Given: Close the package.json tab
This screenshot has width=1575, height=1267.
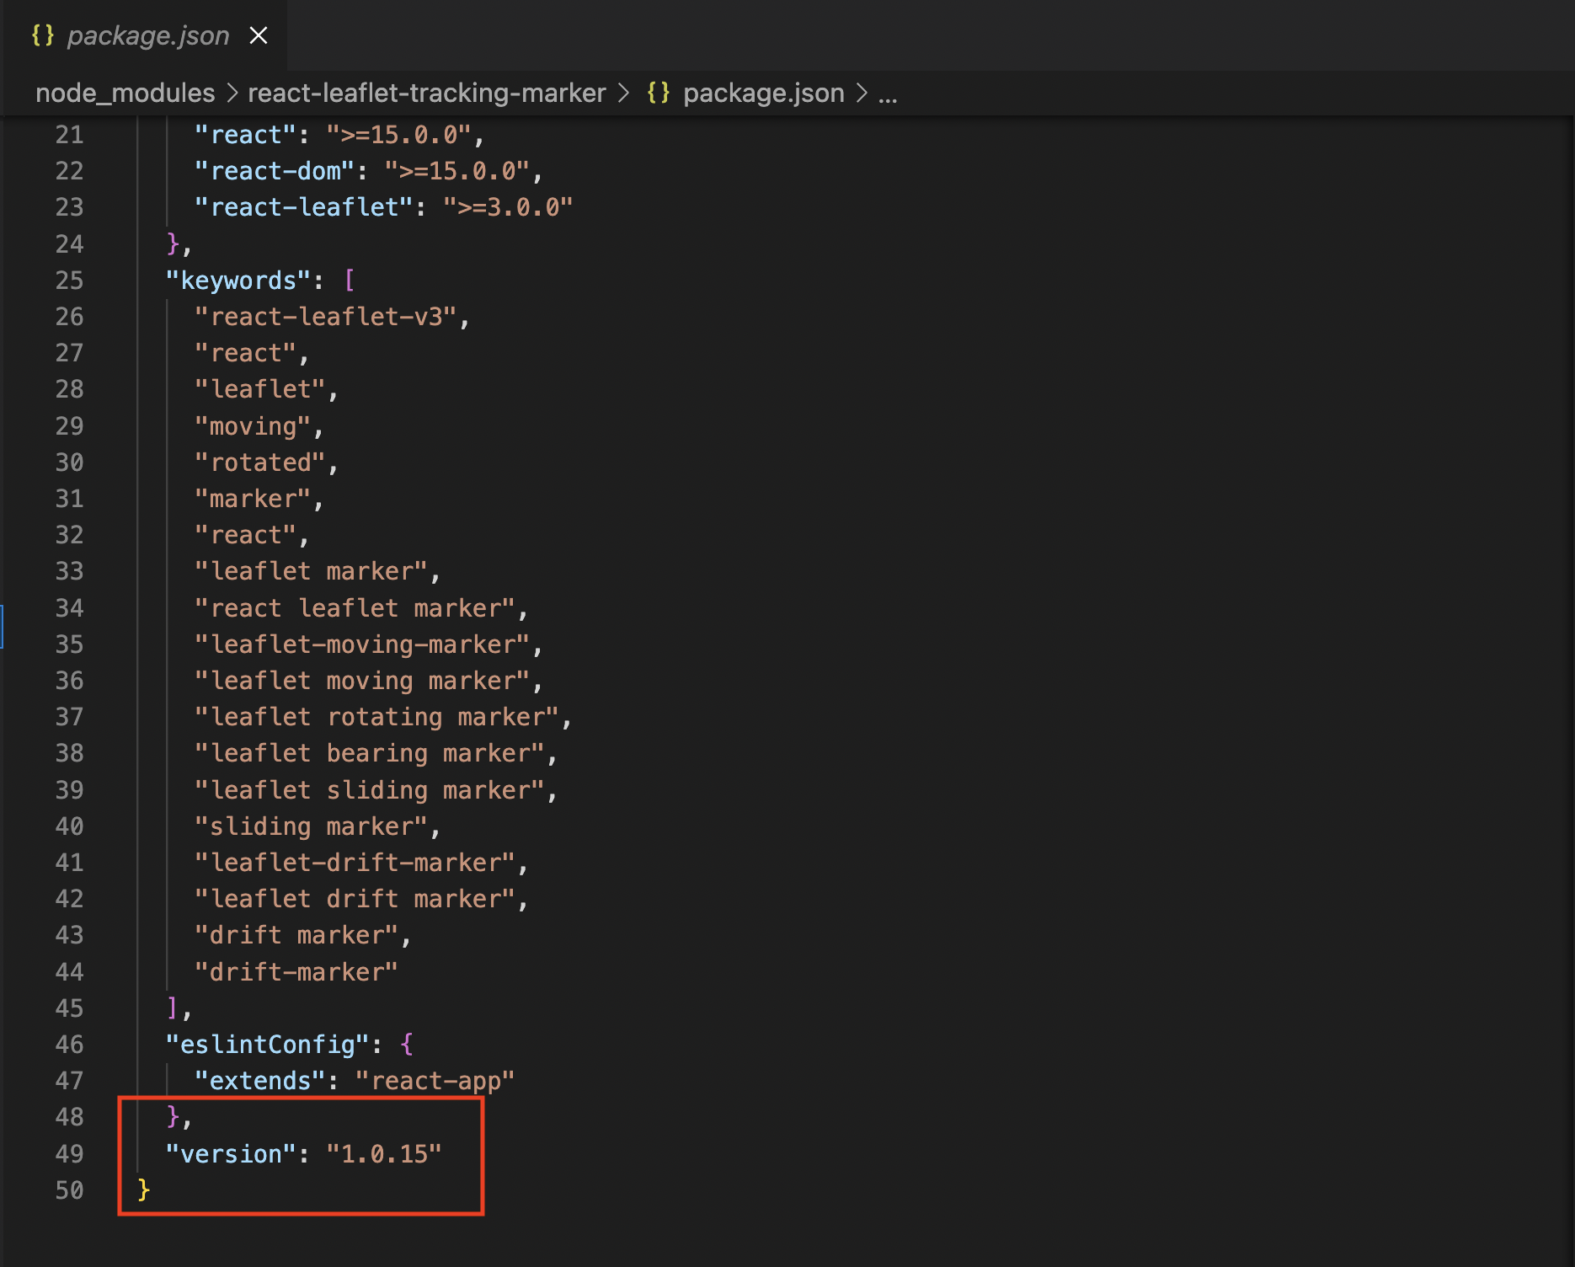Looking at the screenshot, I should tap(259, 35).
